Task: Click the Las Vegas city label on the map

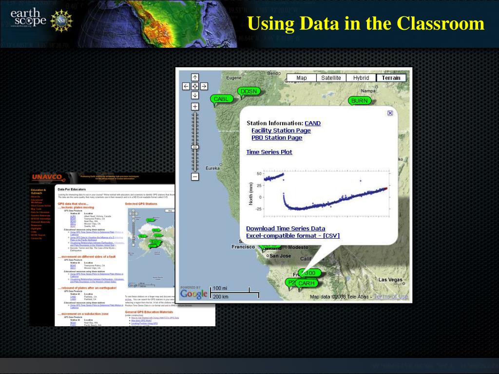Action: [x=390, y=280]
